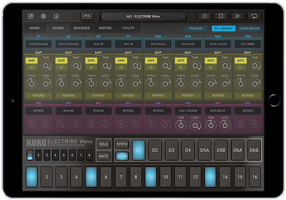Open the HALL REVERB effect selector

point(188,111)
